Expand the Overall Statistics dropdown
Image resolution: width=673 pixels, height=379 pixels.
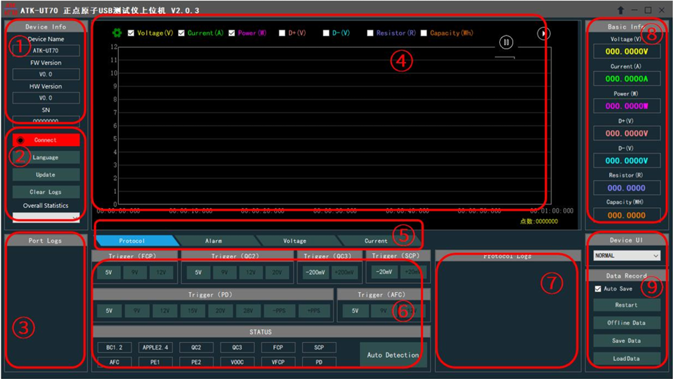coord(46,218)
